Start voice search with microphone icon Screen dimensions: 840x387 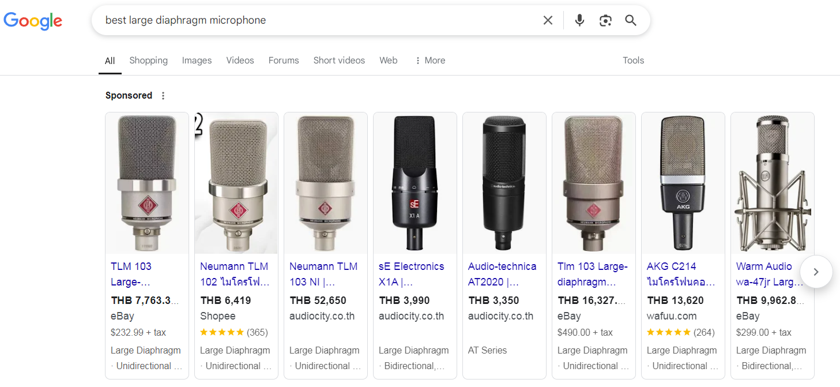(x=579, y=21)
